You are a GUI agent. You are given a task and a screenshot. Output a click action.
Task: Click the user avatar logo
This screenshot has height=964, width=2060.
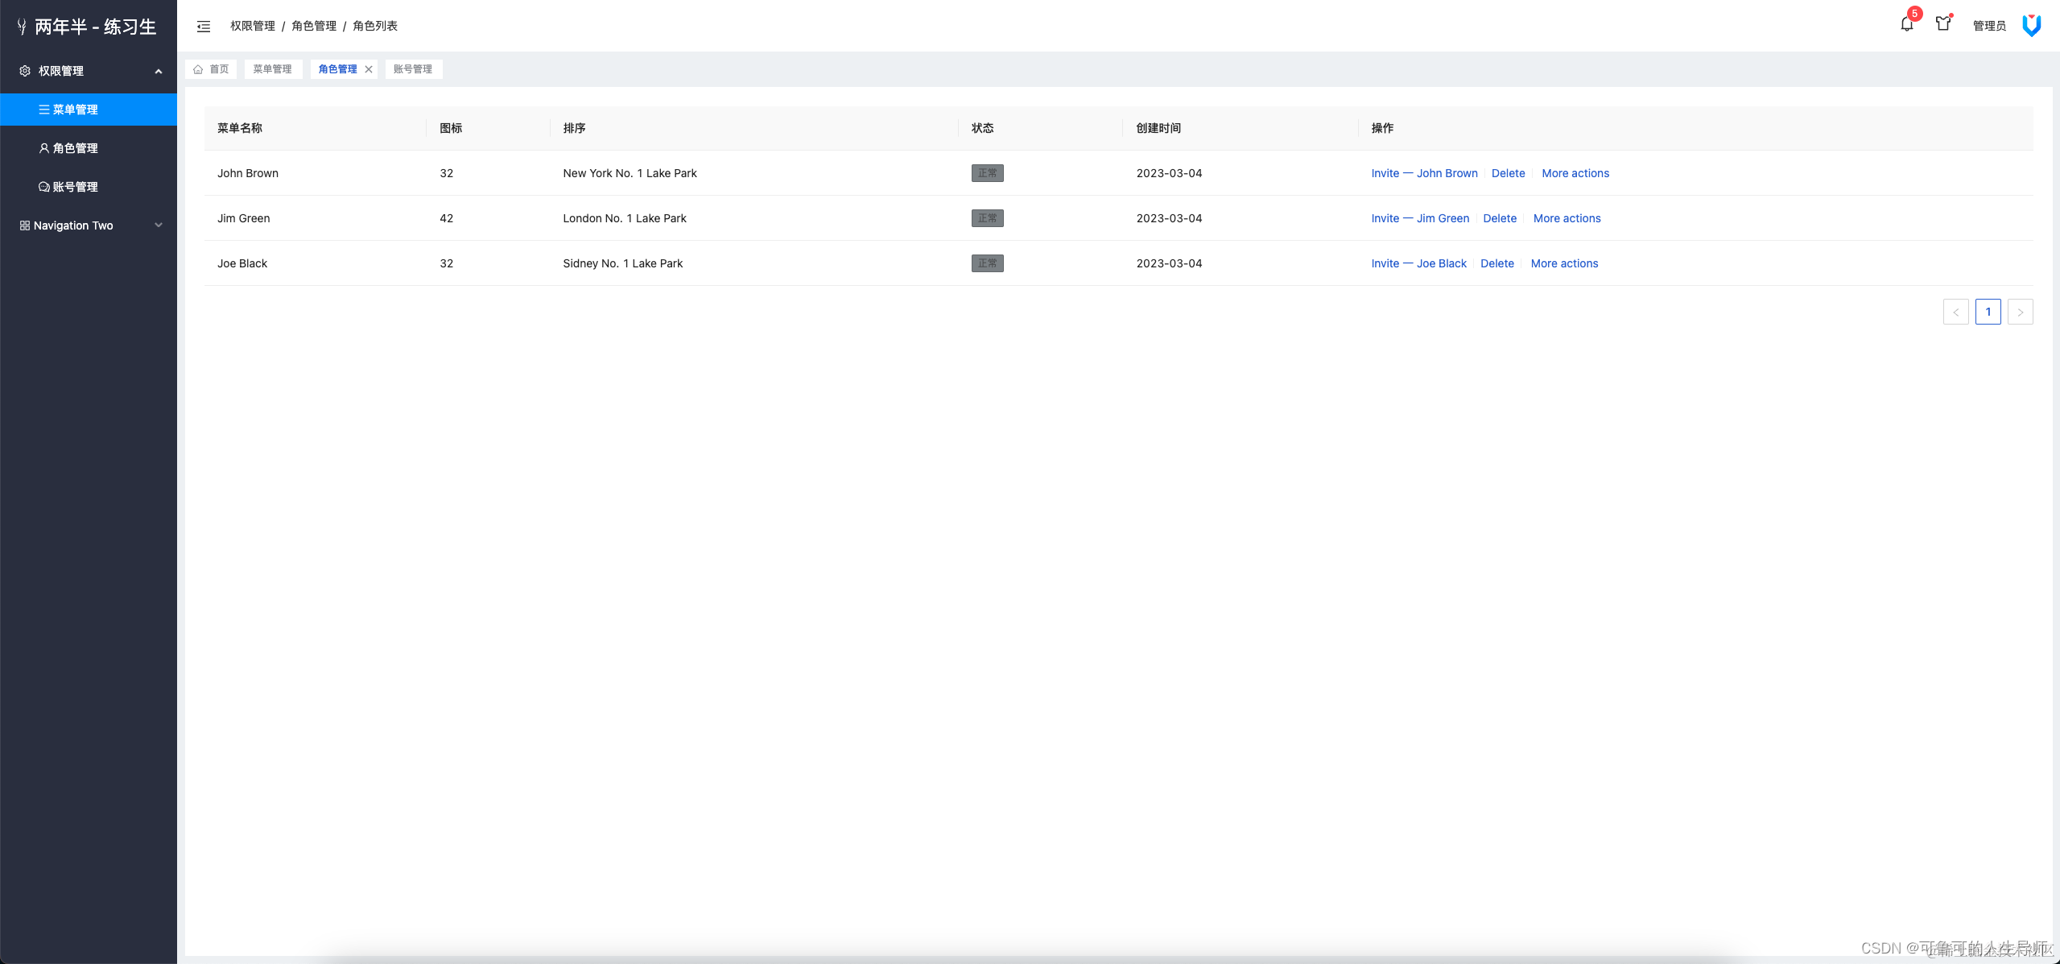pyautogui.click(x=2032, y=26)
